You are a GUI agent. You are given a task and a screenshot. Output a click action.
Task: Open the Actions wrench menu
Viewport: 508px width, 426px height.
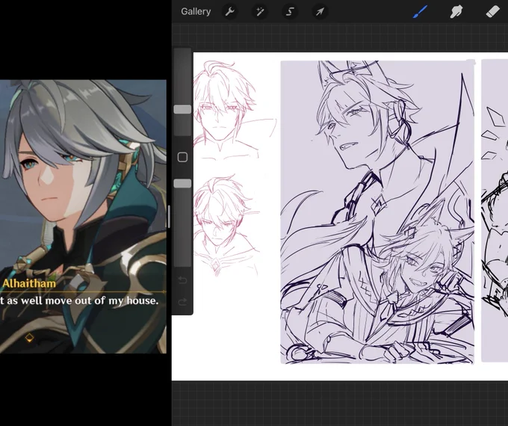click(229, 12)
